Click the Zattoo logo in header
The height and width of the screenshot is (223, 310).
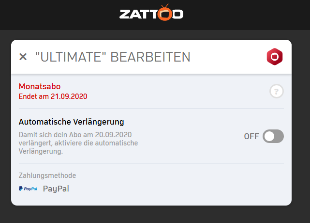pyautogui.click(x=151, y=12)
